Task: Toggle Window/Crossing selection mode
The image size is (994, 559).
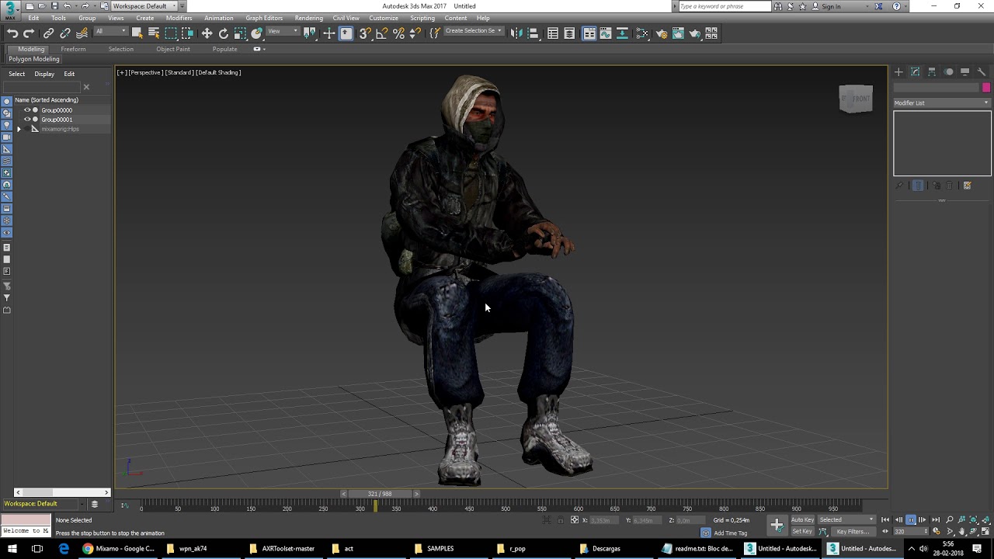Action: coord(187,33)
